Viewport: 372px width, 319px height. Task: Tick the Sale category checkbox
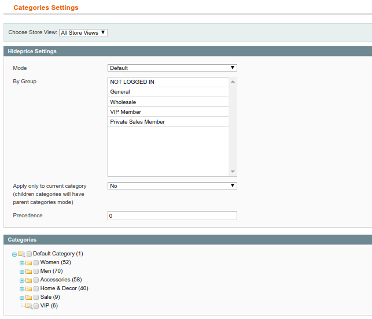click(x=36, y=298)
